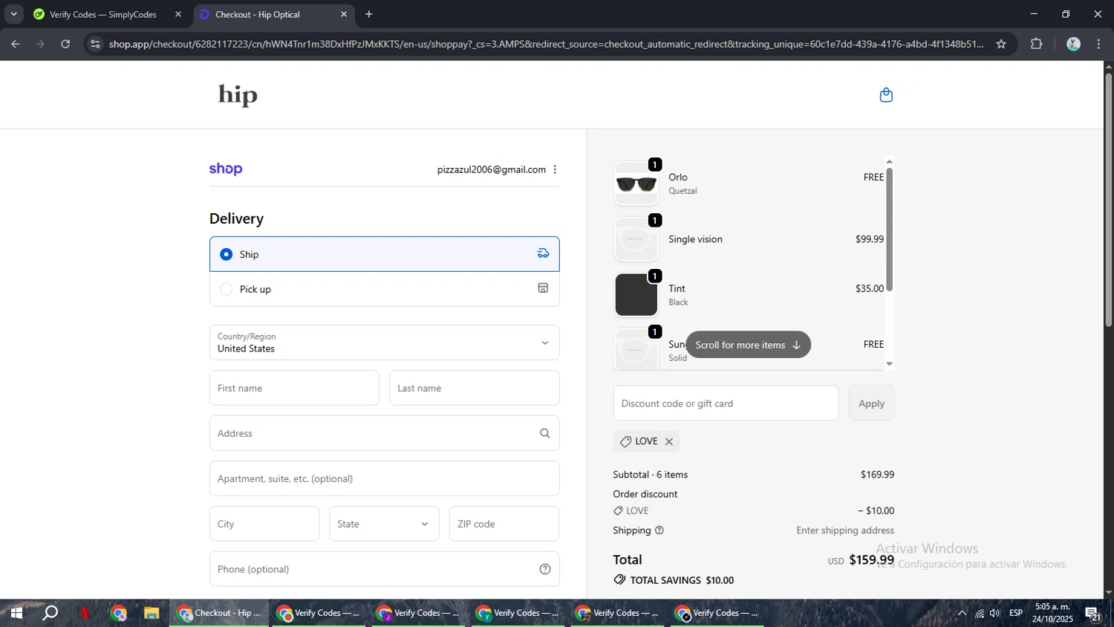Open the Chrome three-dot menu
This screenshot has width=1114, height=627.
pos(1099,44)
